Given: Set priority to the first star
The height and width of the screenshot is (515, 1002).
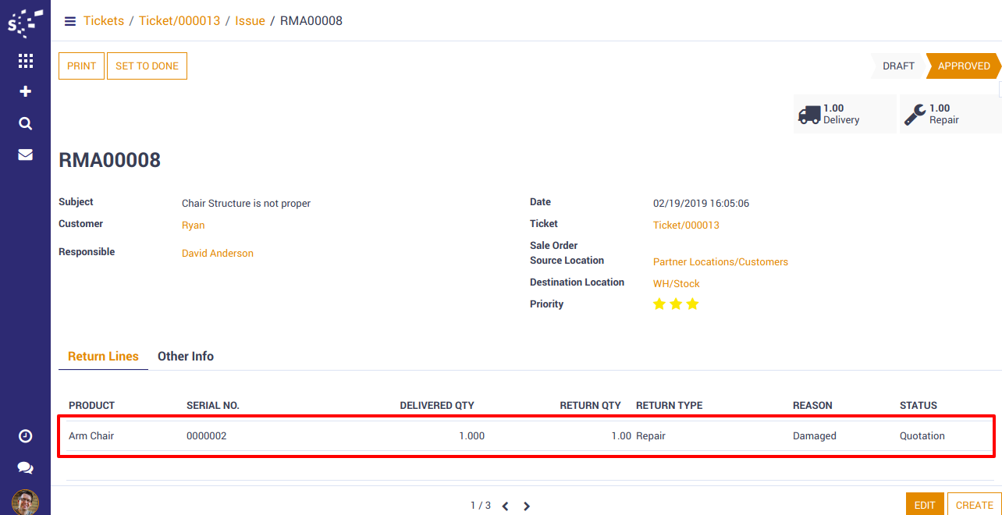Looking at the screenshot, I should (x=659, y=304).
